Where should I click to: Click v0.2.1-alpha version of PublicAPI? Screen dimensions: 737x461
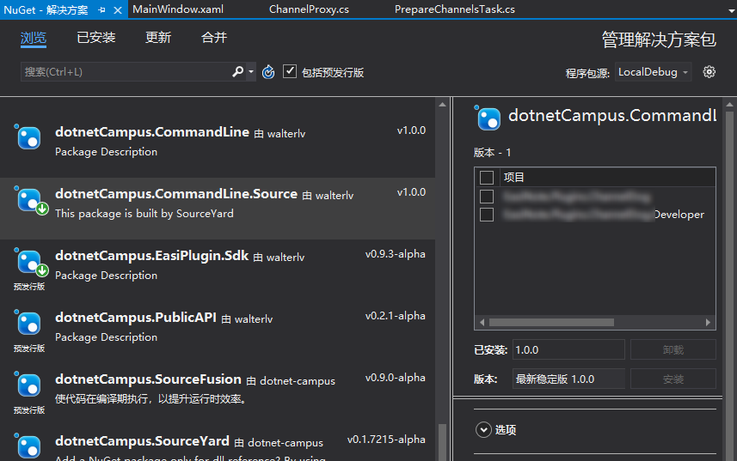396,316
